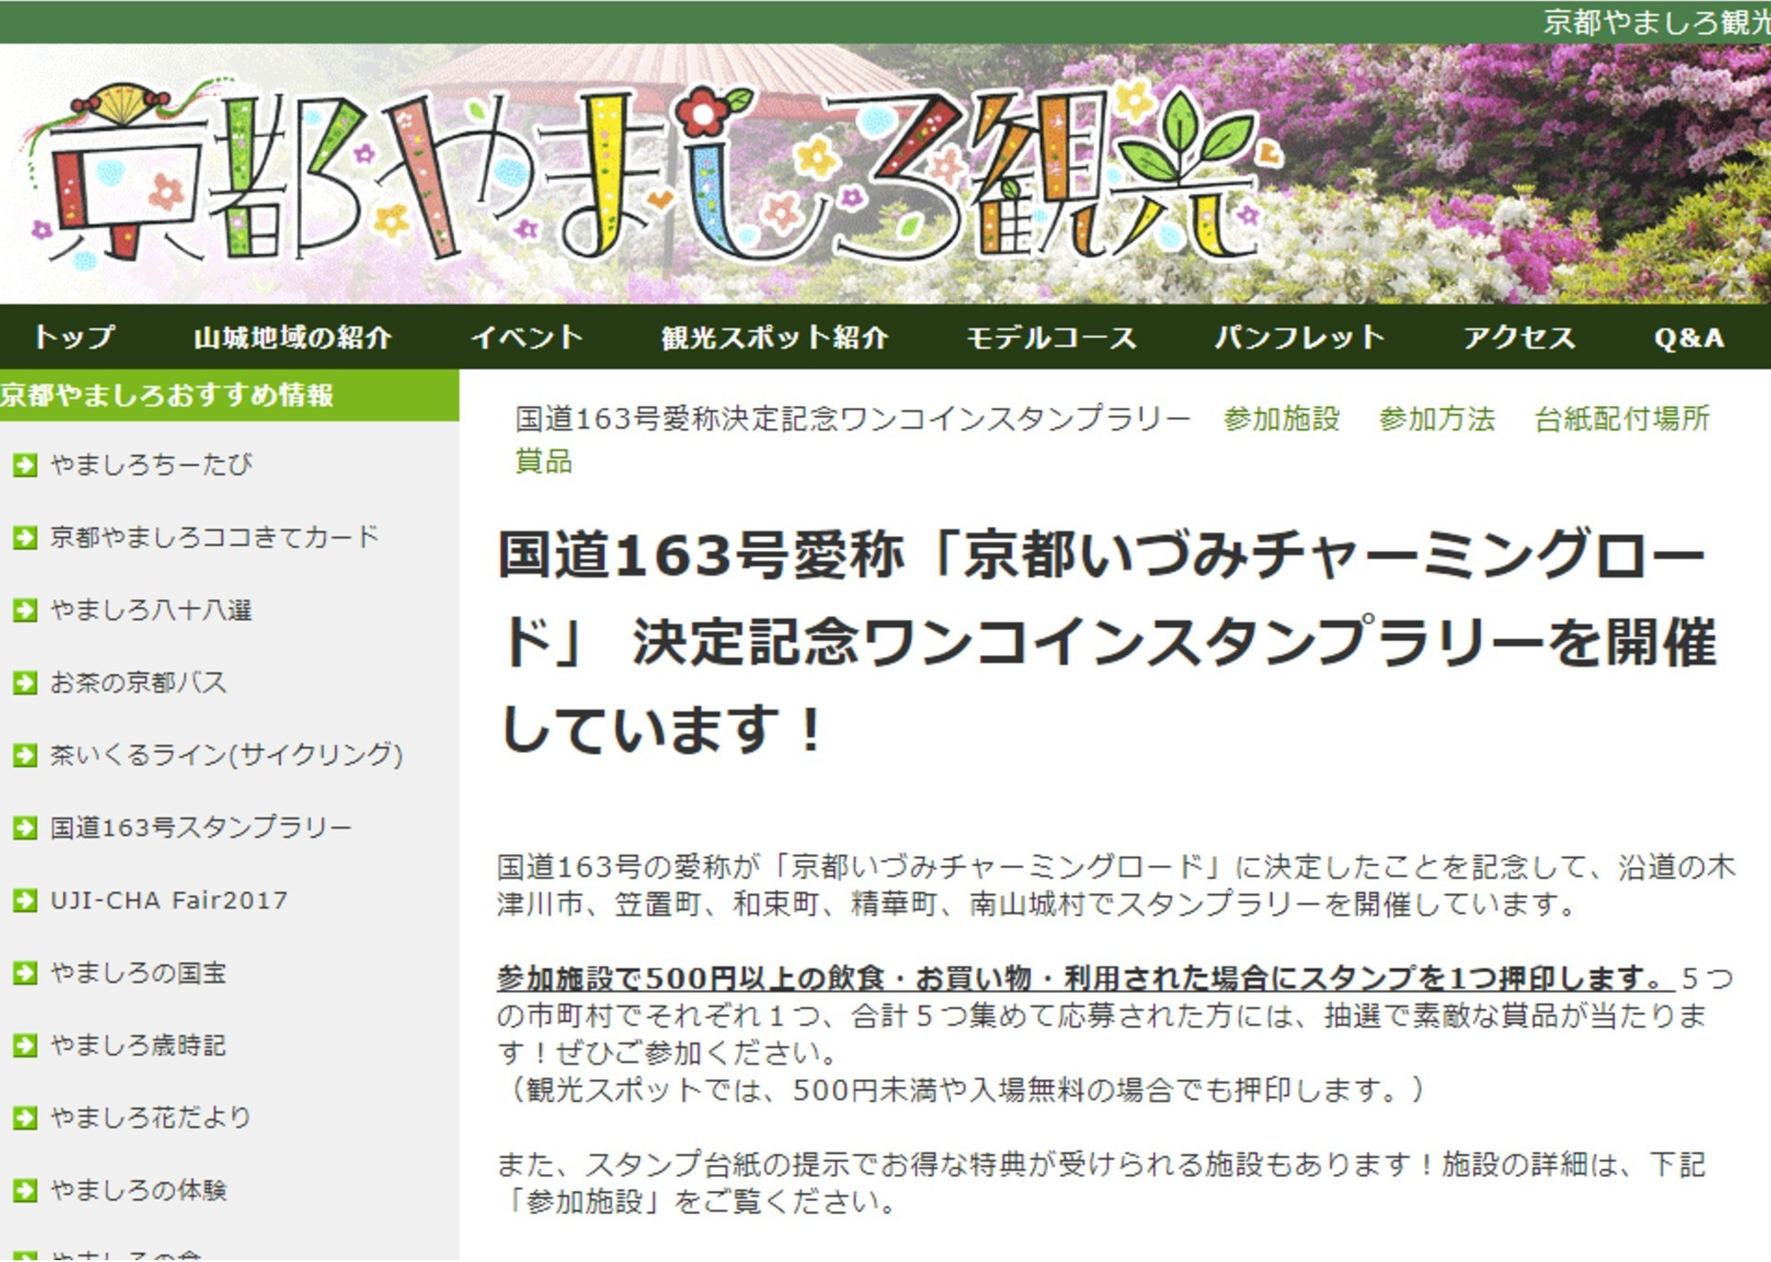Open the アクセス navigation item
This screenshot has height=1262, width=1771.
click(x=1519, y=338)
